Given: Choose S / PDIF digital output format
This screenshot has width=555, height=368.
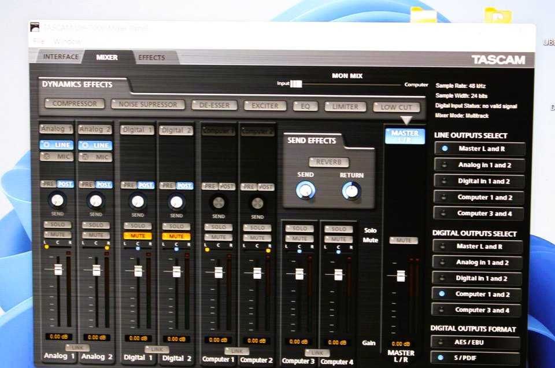Looking at the screenshot, I should pyautogui.click(x=475, y=358).
